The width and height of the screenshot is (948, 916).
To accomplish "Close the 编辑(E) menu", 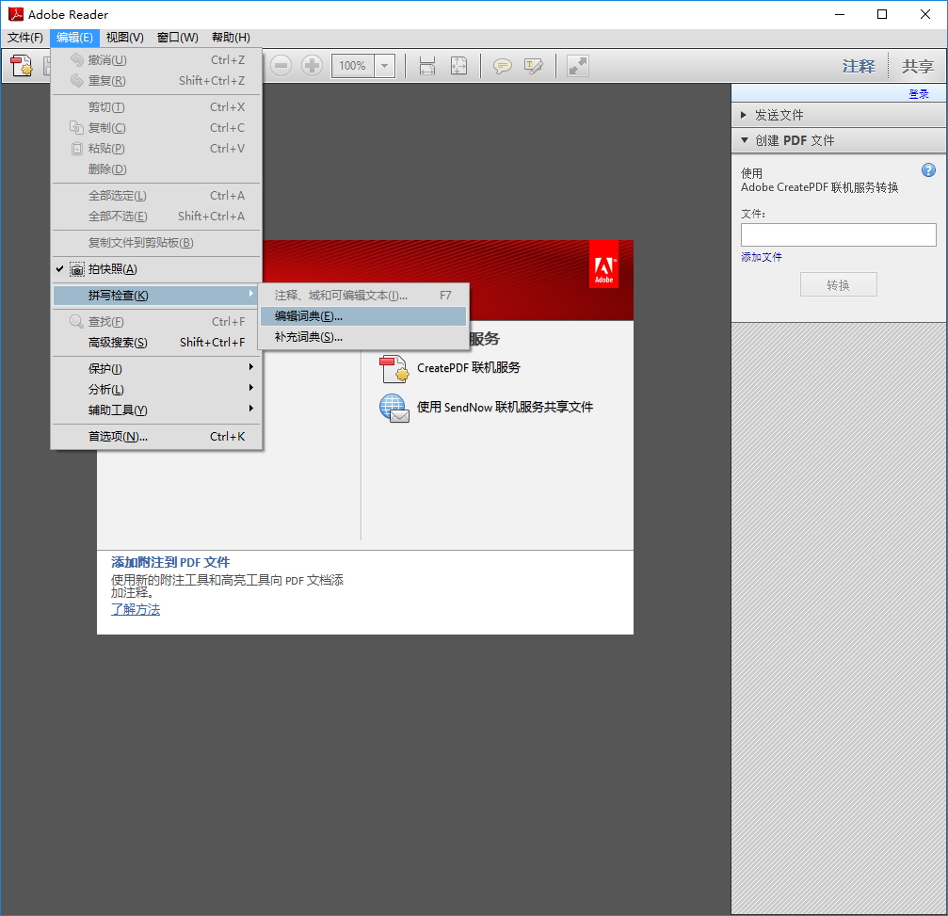I will 74,38.
